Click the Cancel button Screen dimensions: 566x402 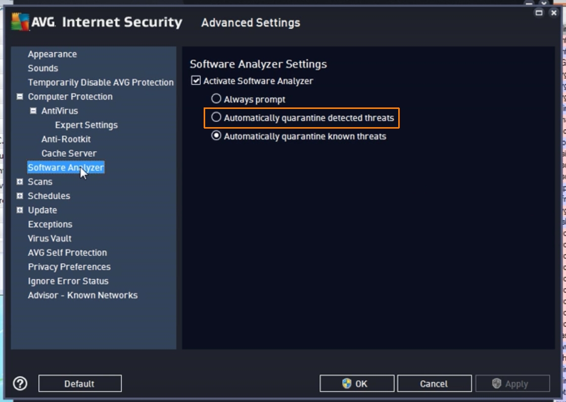click(434, 384)
